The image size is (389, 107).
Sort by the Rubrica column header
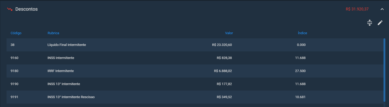click(53, 33)
